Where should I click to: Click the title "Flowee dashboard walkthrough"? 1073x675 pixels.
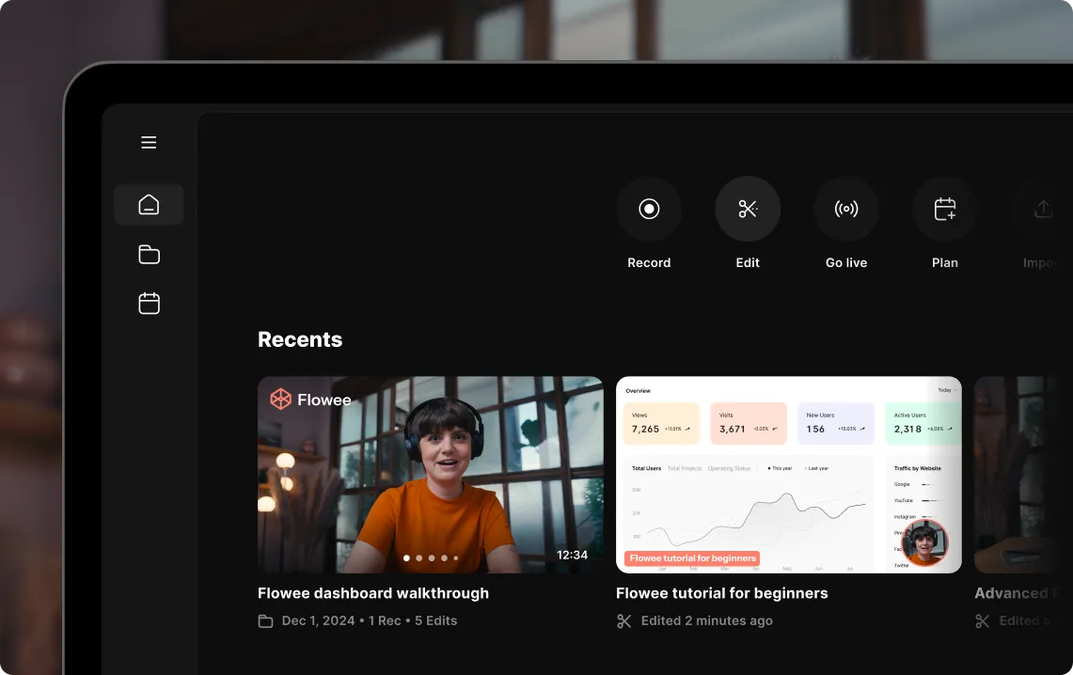[373, 593]
